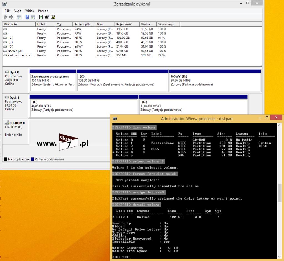Click the Dysk 1 drive icon
This screenshot has height=261, width=284.
pos(7,97)
